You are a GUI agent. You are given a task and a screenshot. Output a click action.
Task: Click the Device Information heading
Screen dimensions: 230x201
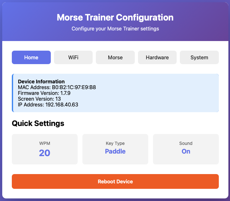pos(41,81)
